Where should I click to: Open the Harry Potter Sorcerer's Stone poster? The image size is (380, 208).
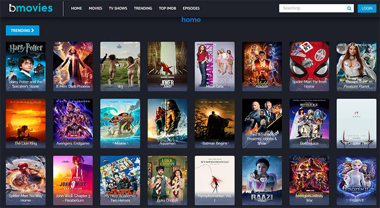tap(26, 66)
